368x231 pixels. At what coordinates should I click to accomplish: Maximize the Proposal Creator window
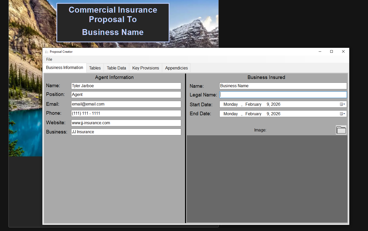pos(332,52)
